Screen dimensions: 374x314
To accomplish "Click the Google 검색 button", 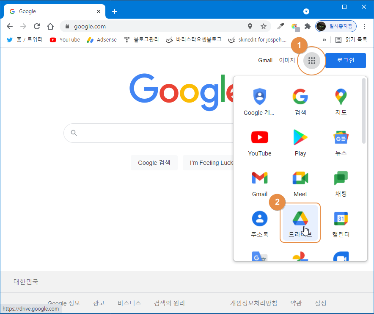I will point(154,163).
